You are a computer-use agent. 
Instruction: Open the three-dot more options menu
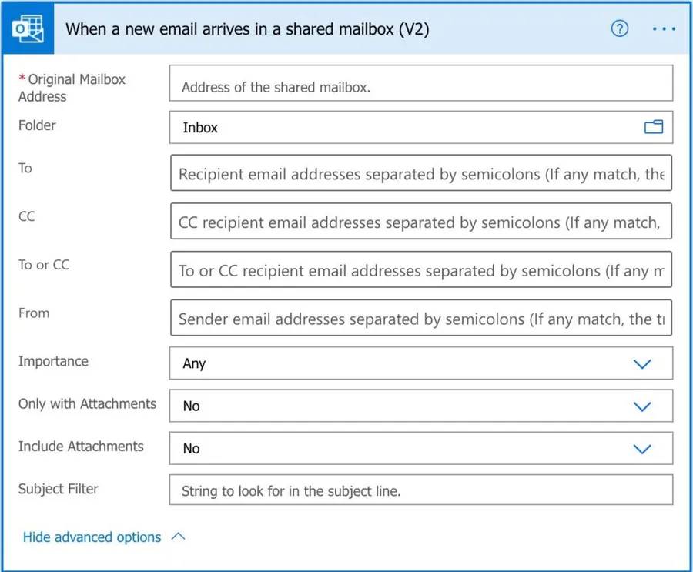[663, 29]
